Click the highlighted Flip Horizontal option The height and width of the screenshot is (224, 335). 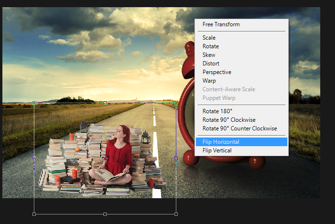point(221,142)
